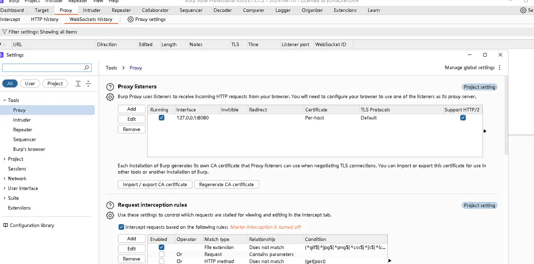Add a new proxy listener

(132, 109)
